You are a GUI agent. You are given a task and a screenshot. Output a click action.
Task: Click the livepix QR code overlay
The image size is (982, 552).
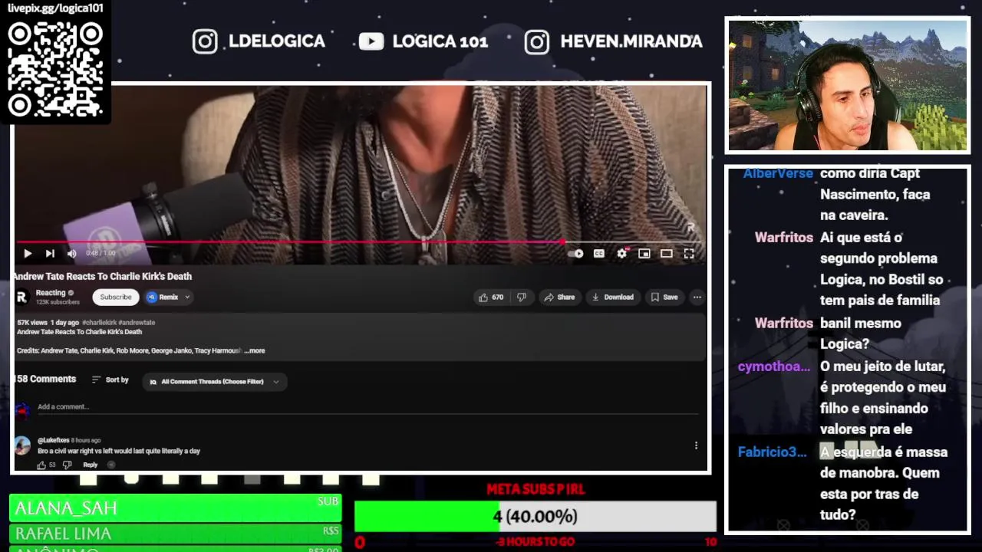click(55, 69)
